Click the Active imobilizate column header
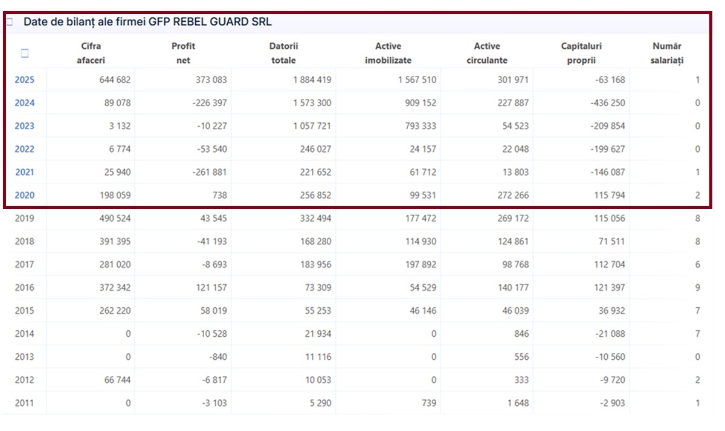725x431 pixels. [388, 53]
